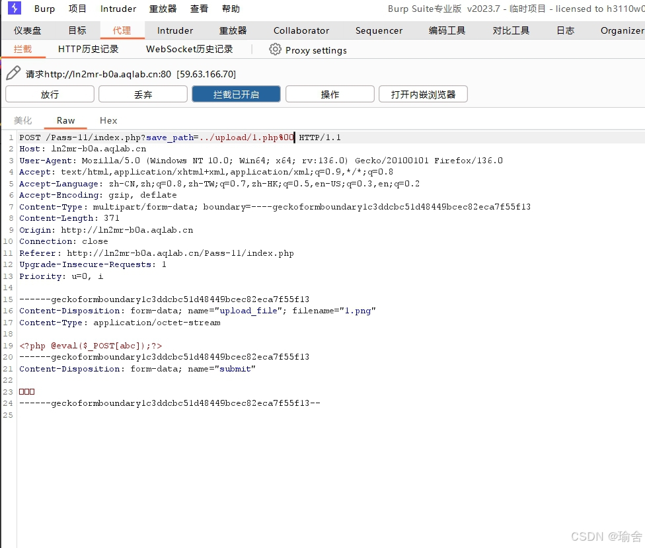Click the Content-Type: application/octet-stream line
This screenshot has height=548, width=645.
120,323
